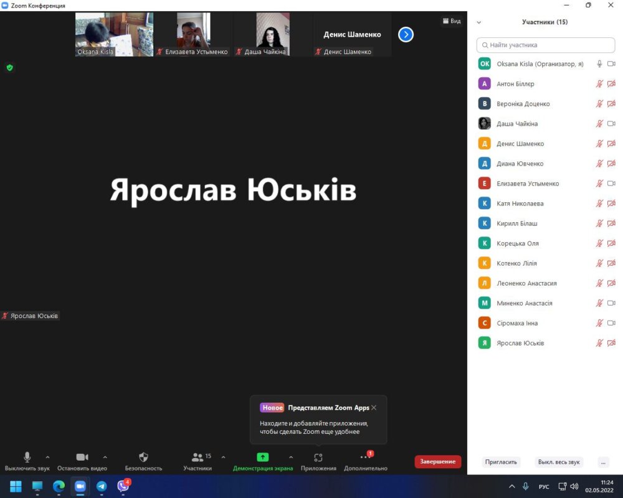Screen dimensions: 623x498
Task: Expand video settings arrow next to camera
Action: tap(105, 457)
